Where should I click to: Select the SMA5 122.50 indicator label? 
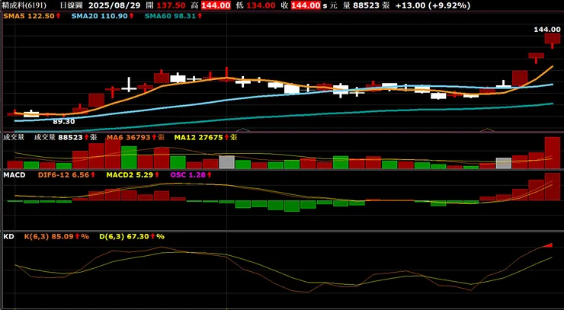click(29, 16)
